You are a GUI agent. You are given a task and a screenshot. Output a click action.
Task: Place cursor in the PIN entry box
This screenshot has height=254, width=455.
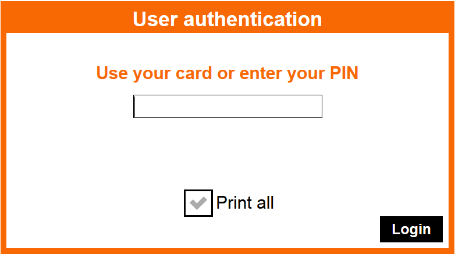227,106
